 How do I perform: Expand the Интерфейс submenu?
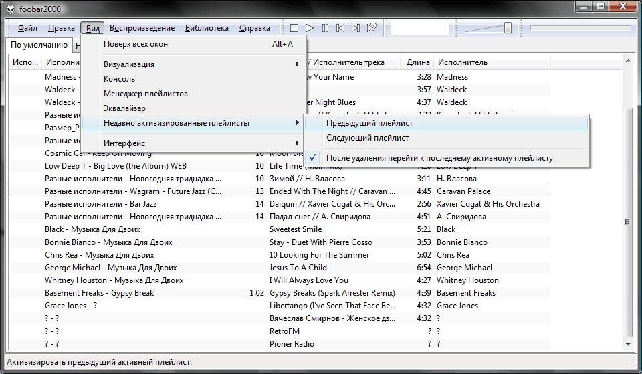[x=194, y=143]
